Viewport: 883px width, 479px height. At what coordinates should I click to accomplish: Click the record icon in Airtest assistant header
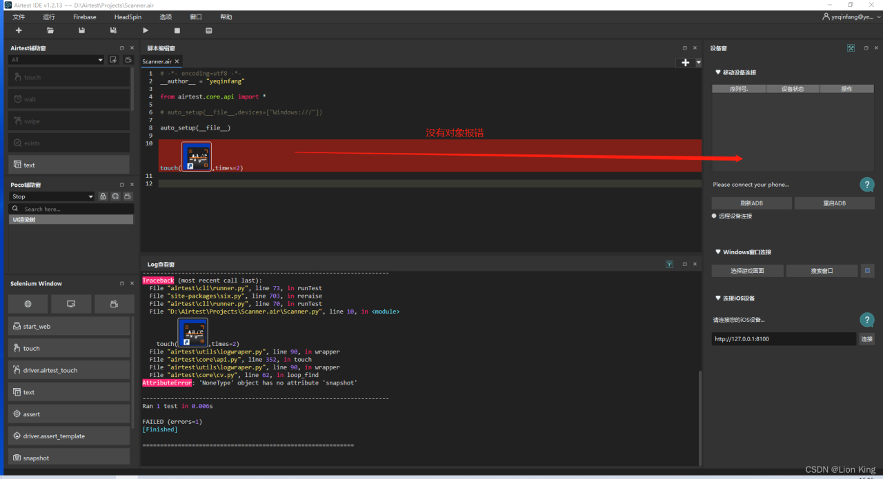tap(128, 60)
